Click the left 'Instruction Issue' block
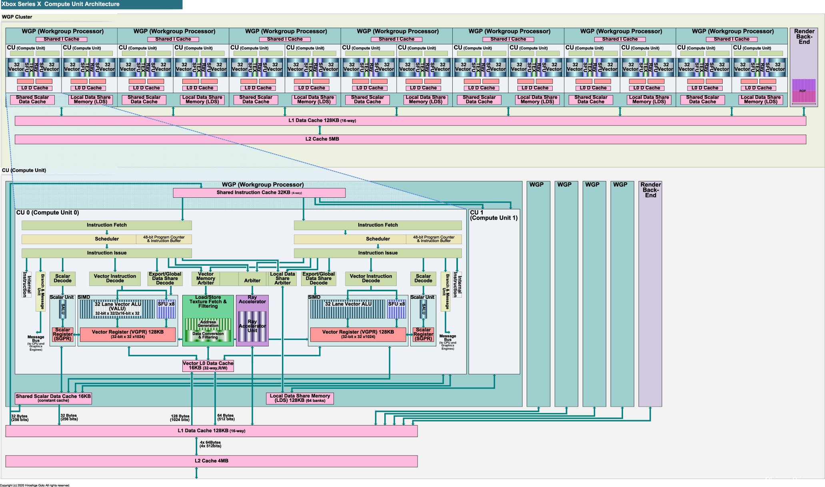The width and height of the screenshot is (825, 487). tap(107, 253)
